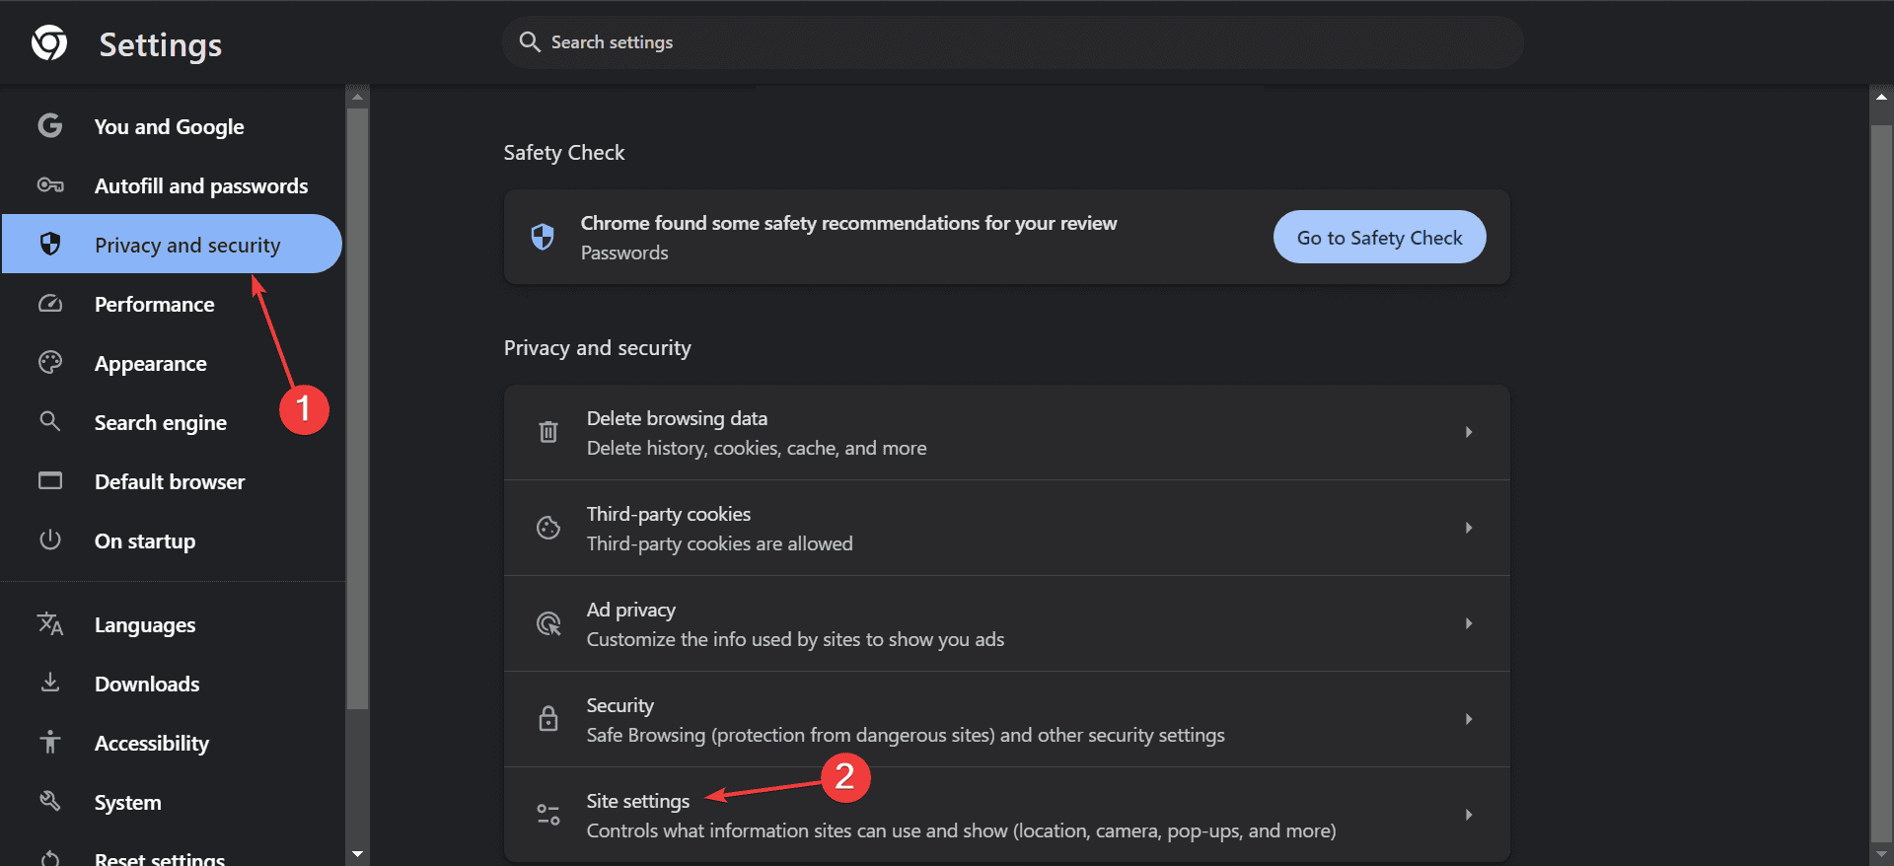Click the download arrow icon for Downloads
This screenshot has height=866, width=1894.
coord(50,684)
